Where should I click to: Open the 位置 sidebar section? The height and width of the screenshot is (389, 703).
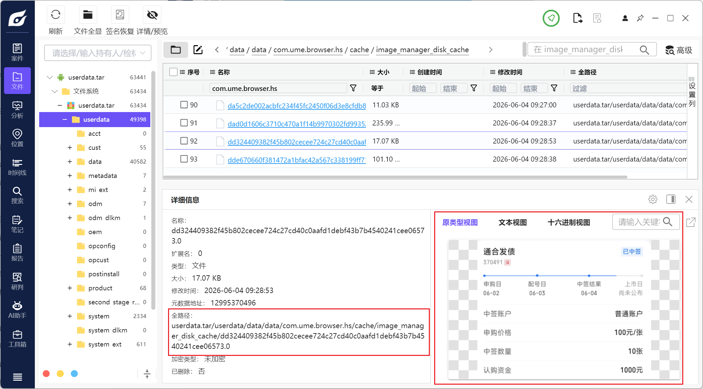pyautogui.click(x=17, y=138)
